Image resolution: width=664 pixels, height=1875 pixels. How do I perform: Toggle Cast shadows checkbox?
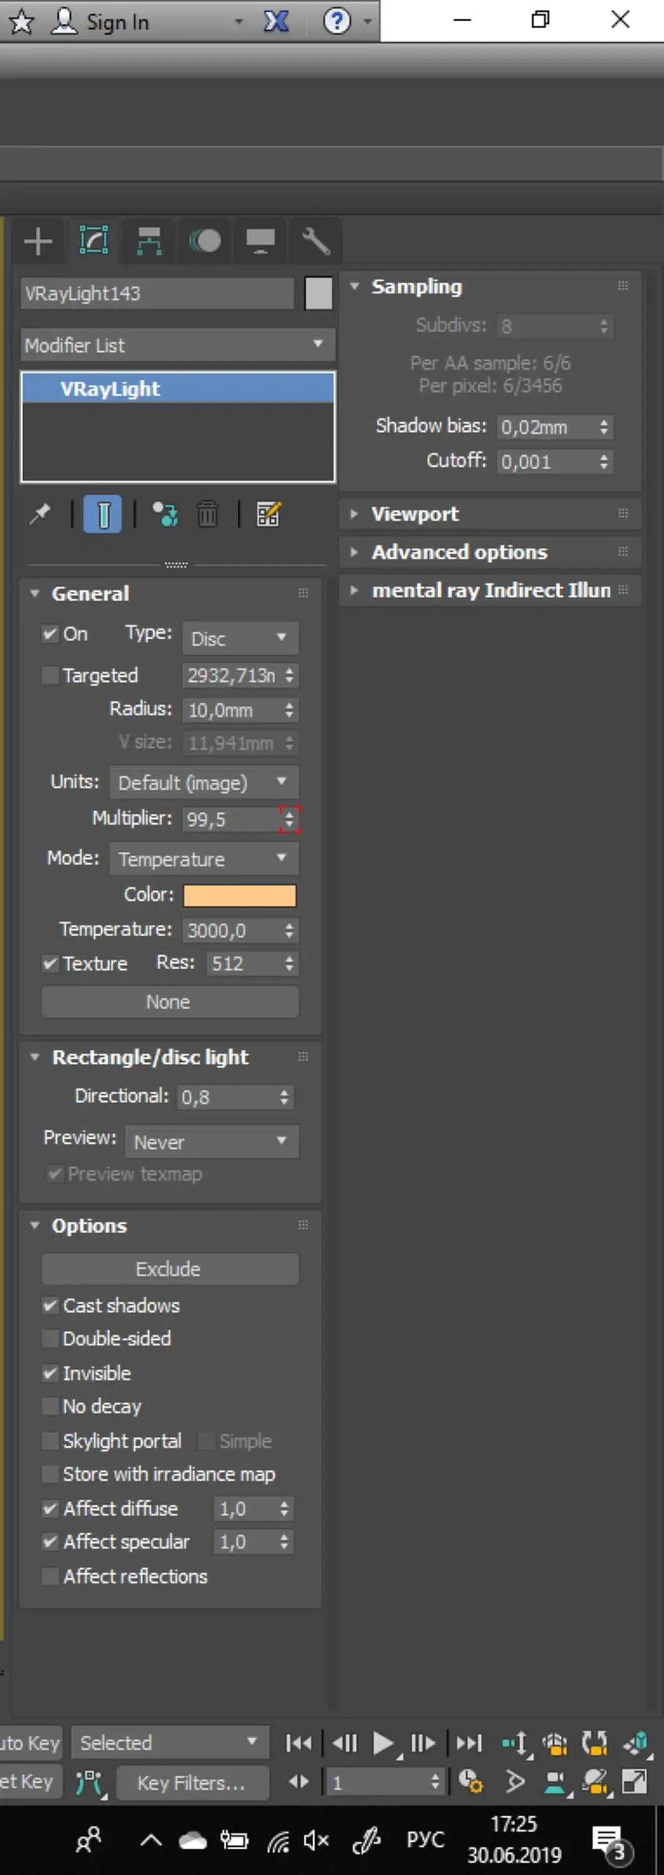click(x=49, y=1305)
